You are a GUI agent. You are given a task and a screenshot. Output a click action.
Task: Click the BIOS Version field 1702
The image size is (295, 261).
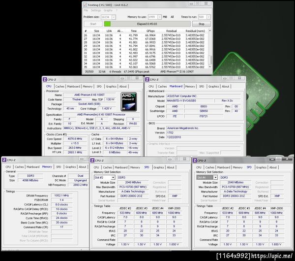[x=204, y=132]
